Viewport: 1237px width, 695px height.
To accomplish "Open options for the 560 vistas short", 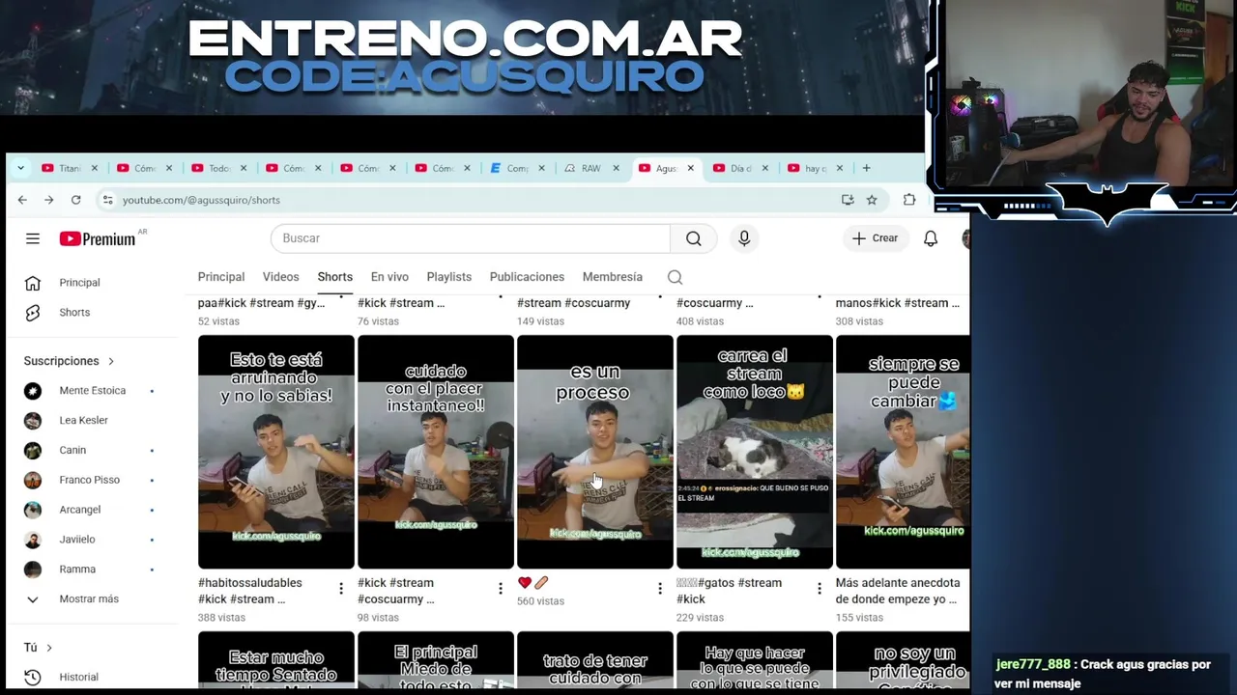I will tap(660, 588).
